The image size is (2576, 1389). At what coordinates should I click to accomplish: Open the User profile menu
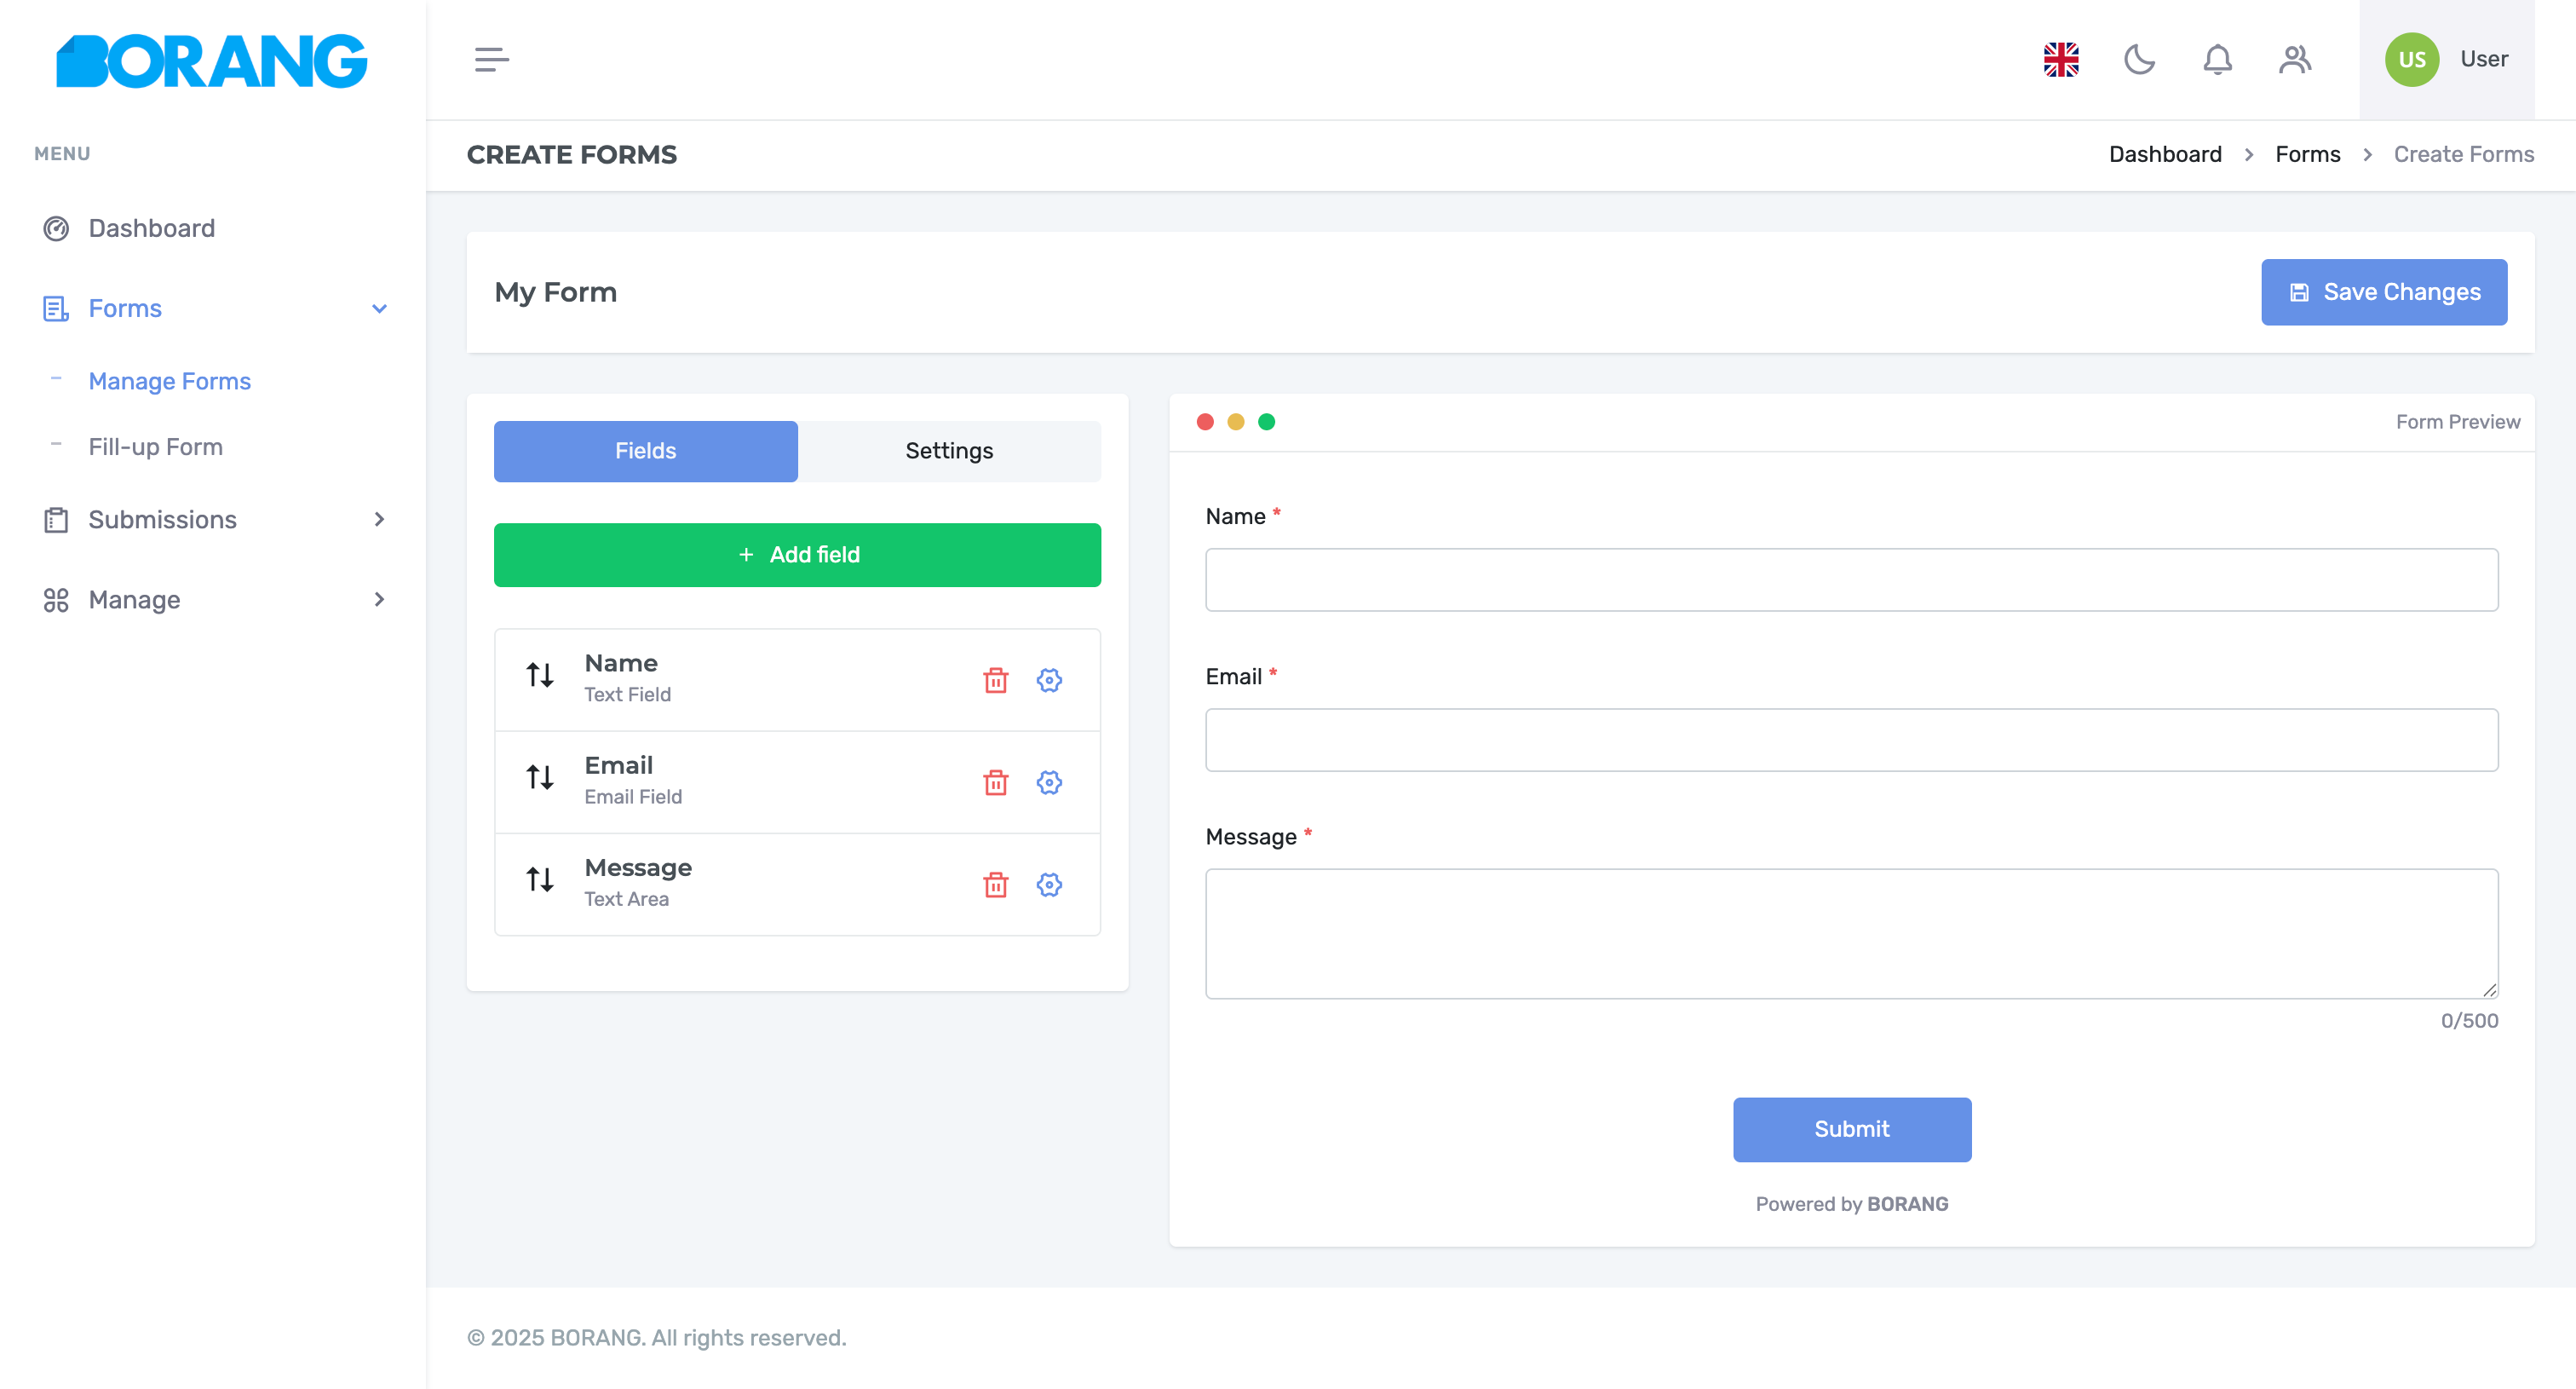tap(2447, 60)
